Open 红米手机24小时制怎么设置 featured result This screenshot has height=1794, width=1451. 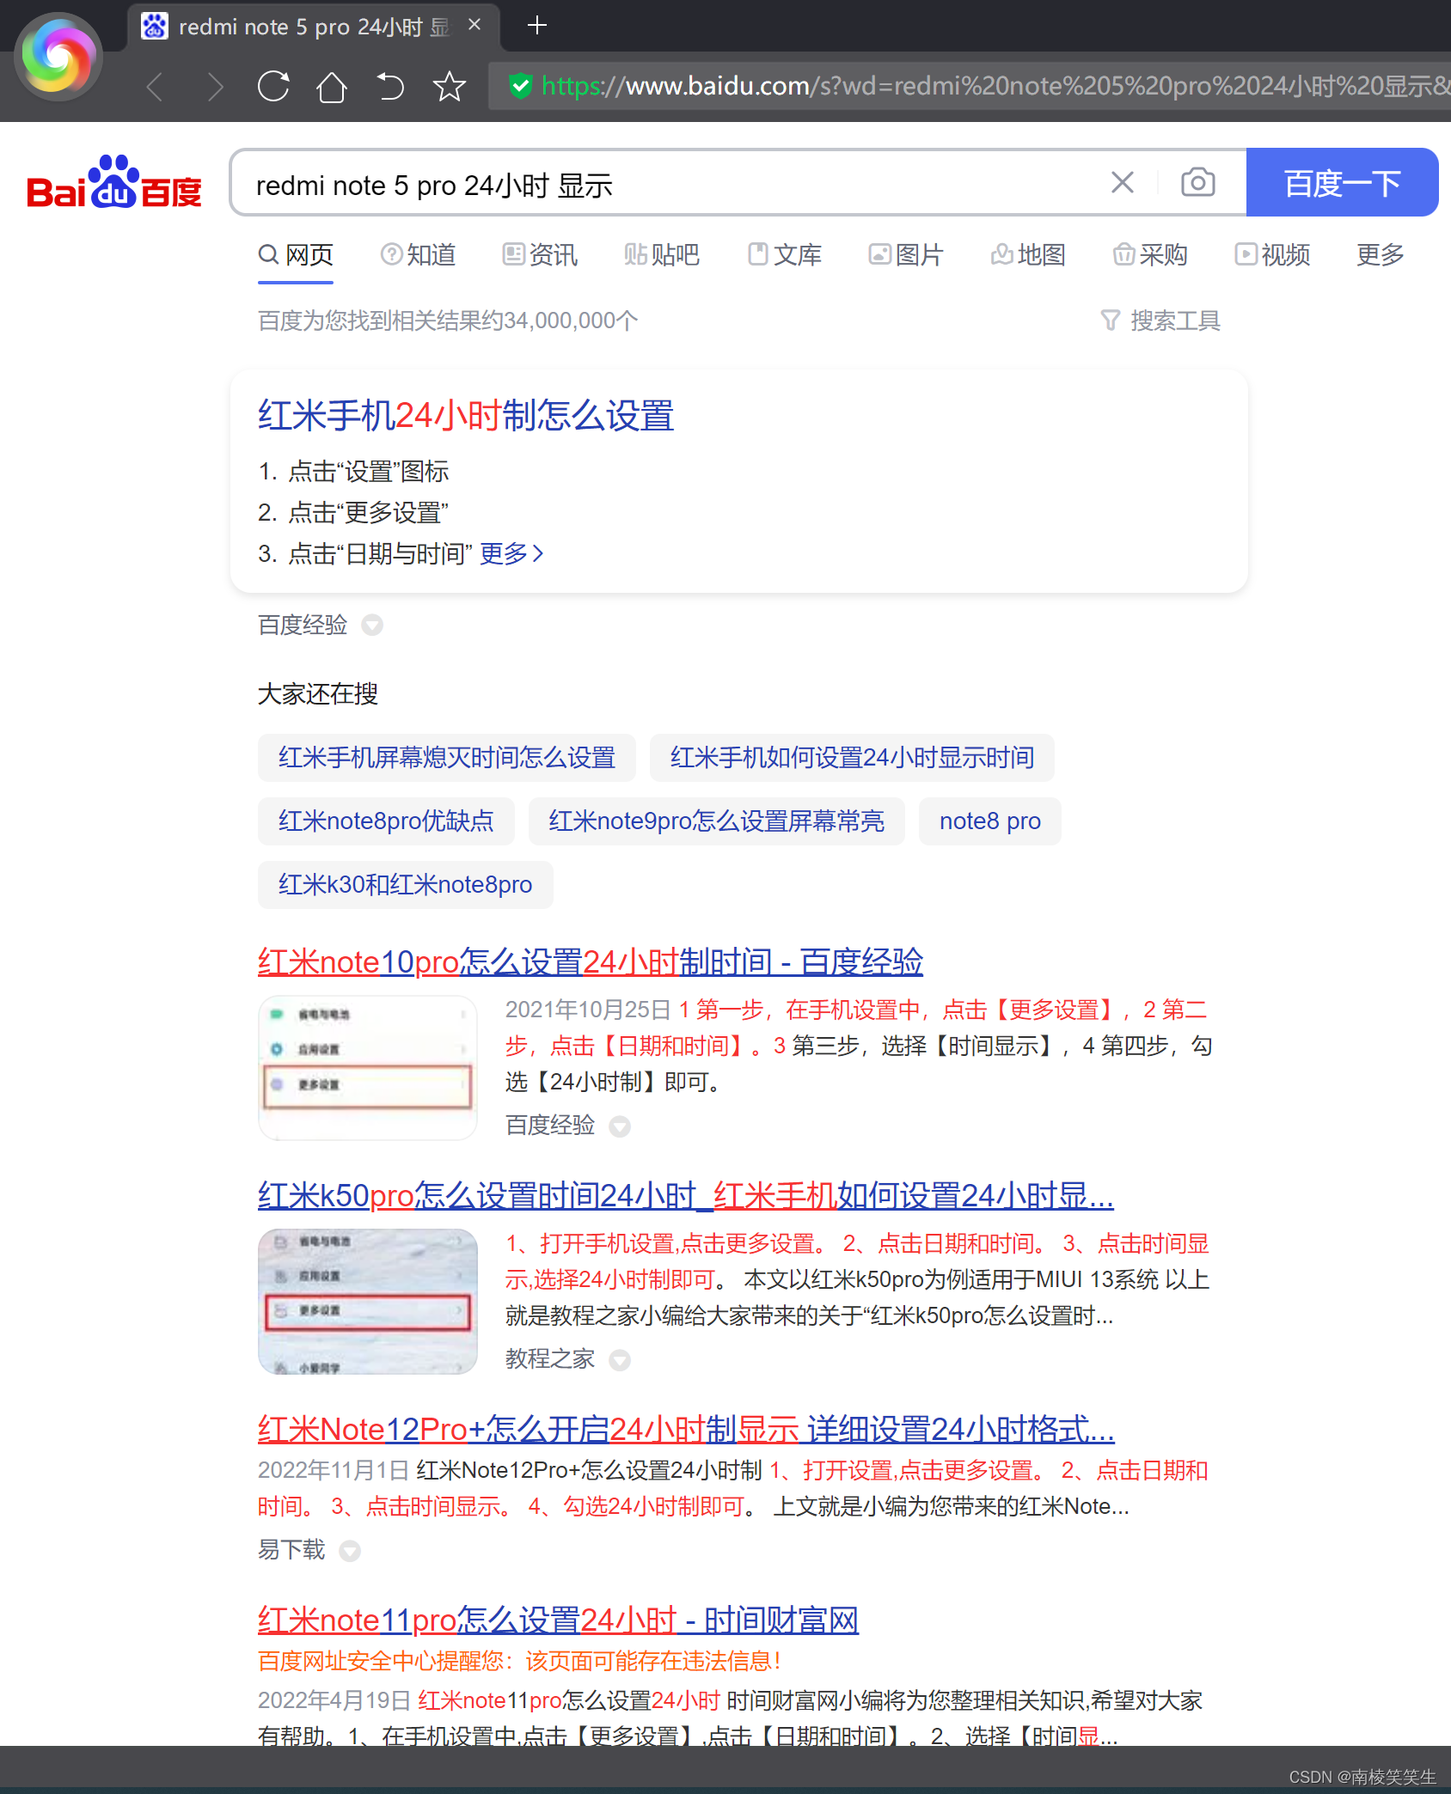click(x=466, y=416)
